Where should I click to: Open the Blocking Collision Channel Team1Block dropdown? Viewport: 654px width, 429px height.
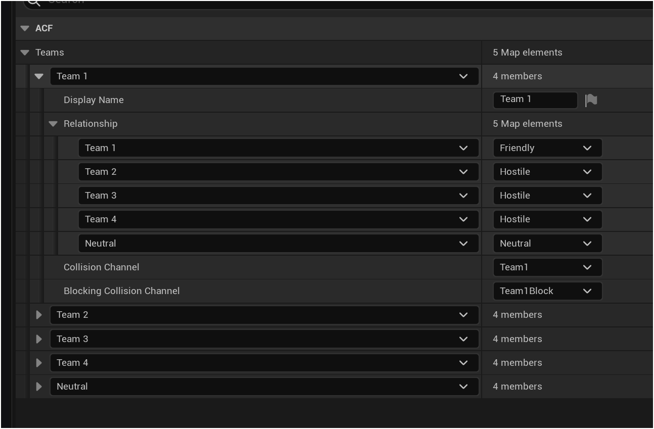[x=547, y=291]
